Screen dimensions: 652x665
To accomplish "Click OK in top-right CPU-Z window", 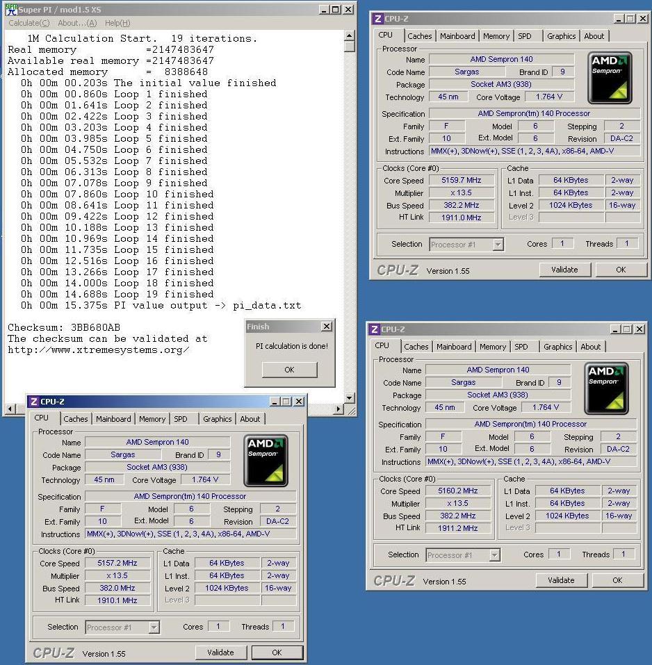I will pos(621,270).
